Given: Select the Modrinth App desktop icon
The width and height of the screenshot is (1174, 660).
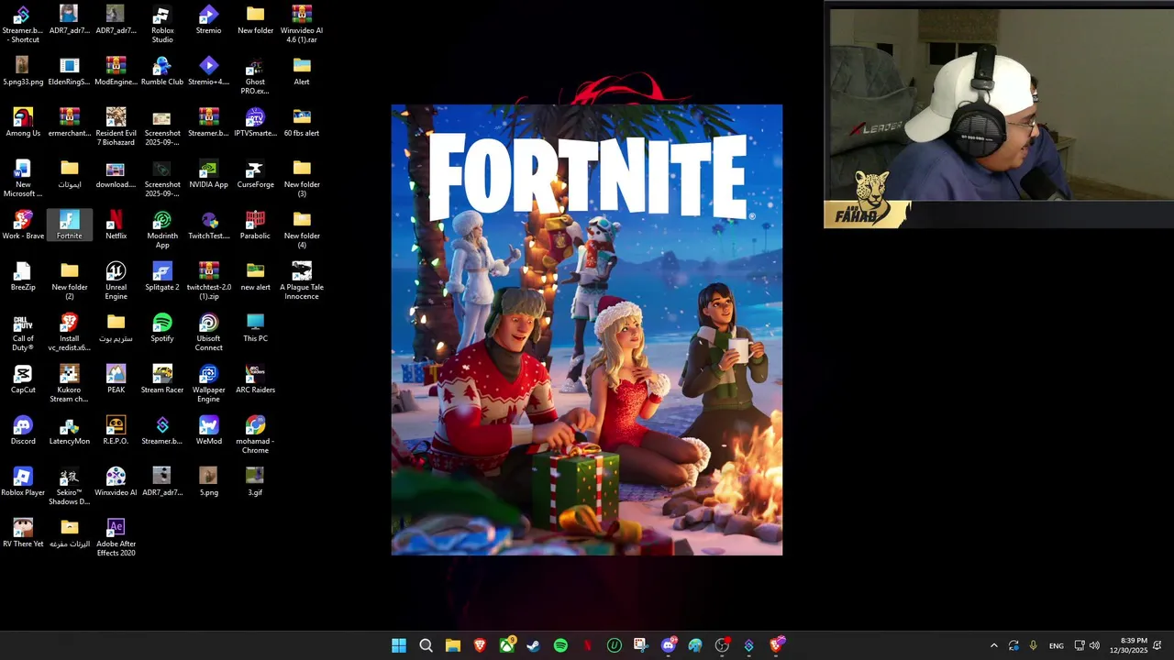Looking at the screenshot, I should [x=162, y=229].
